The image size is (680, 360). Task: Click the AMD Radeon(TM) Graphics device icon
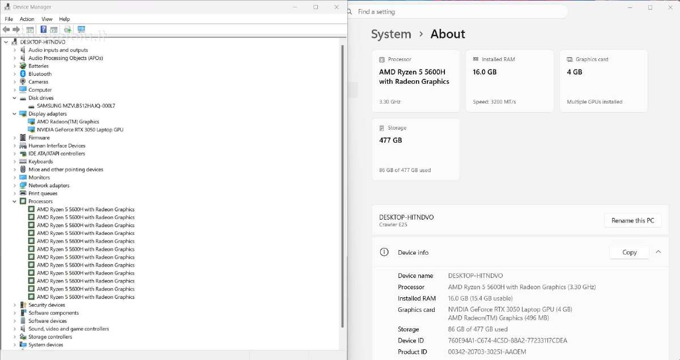tap(32, 122)
